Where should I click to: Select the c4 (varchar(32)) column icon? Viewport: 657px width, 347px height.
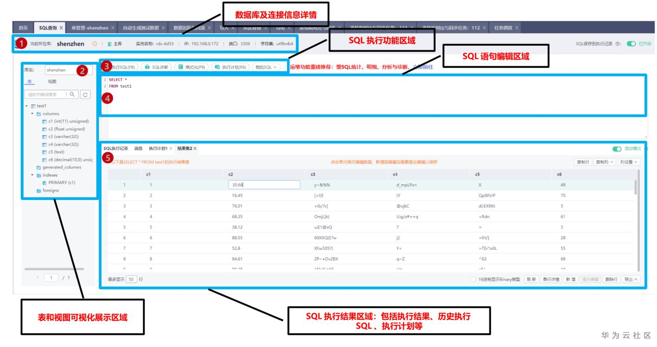44,144
